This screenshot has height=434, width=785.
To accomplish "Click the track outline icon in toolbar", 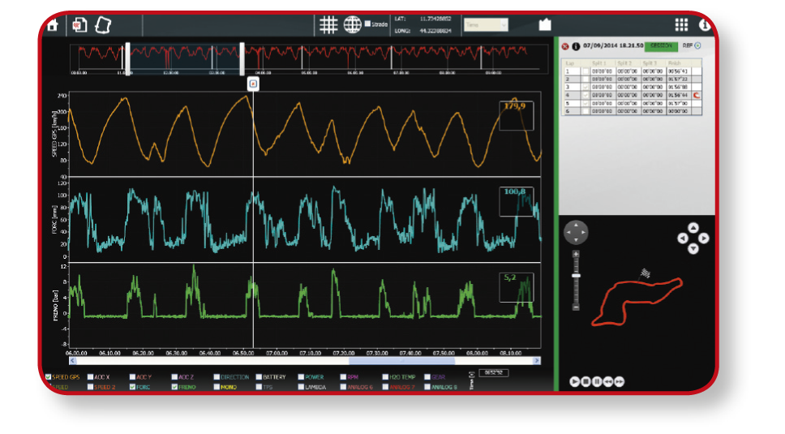I will (x=103, y=25).
